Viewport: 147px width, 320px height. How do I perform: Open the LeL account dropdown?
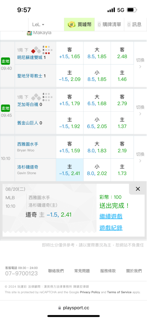click(x=38, y=25)
